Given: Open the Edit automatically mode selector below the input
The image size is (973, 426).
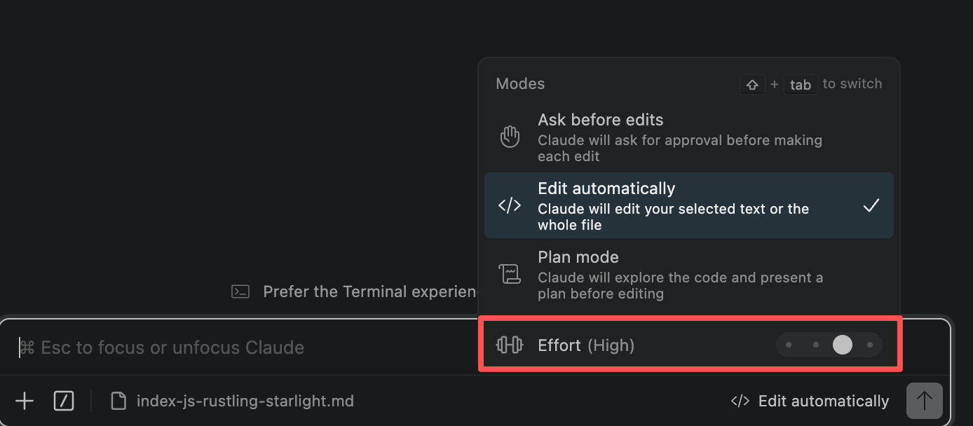Looking at the screenshot, I should pos(810,401).
